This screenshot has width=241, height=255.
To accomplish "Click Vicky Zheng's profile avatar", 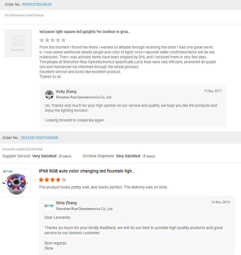I will pos(49,94).
